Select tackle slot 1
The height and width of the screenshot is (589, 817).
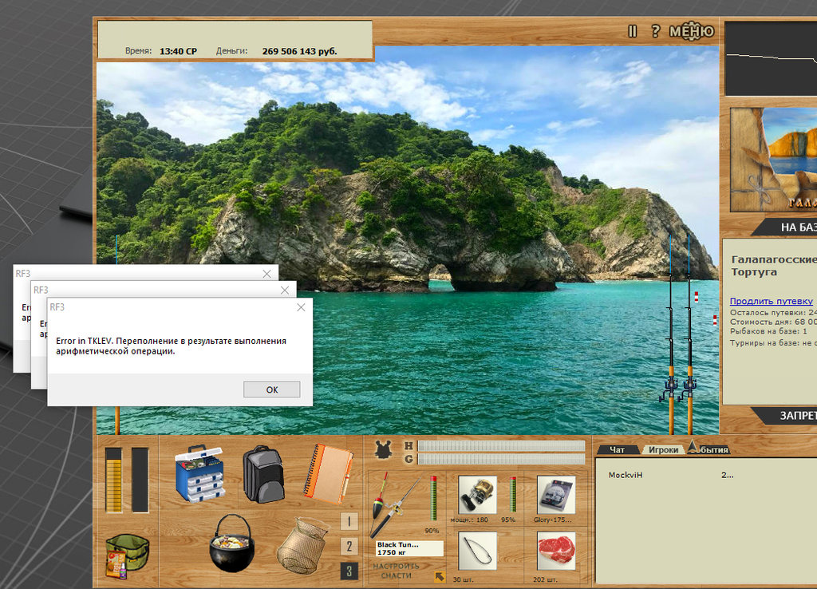point(349,520)
